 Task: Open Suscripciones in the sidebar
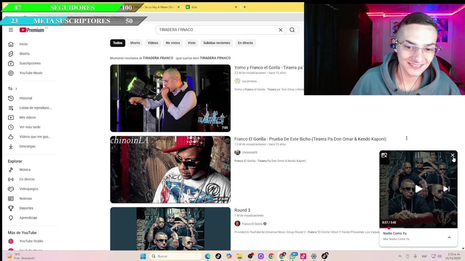[x=29, y=63]
